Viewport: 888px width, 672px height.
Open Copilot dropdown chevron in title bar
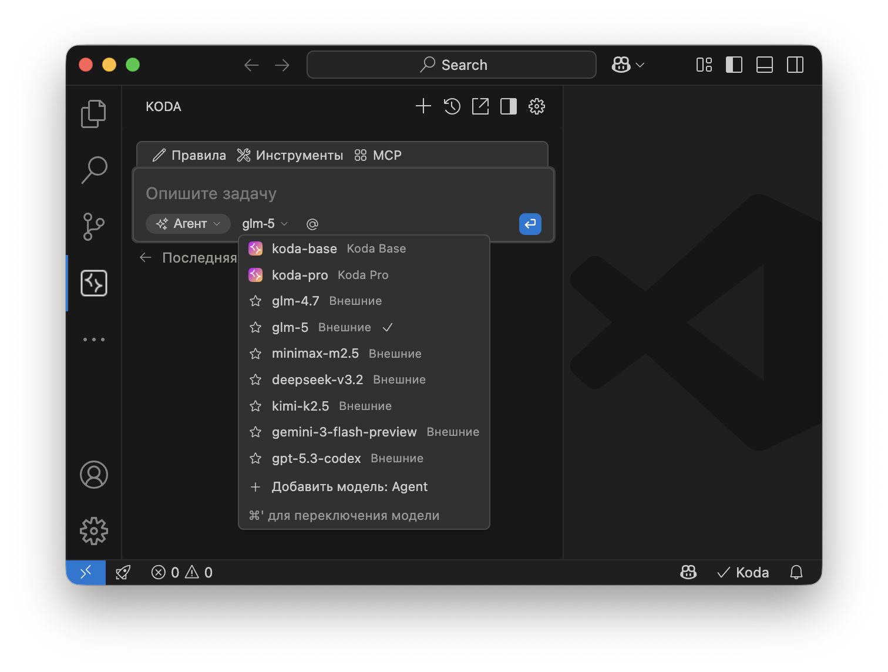click(x=640, y=65)
